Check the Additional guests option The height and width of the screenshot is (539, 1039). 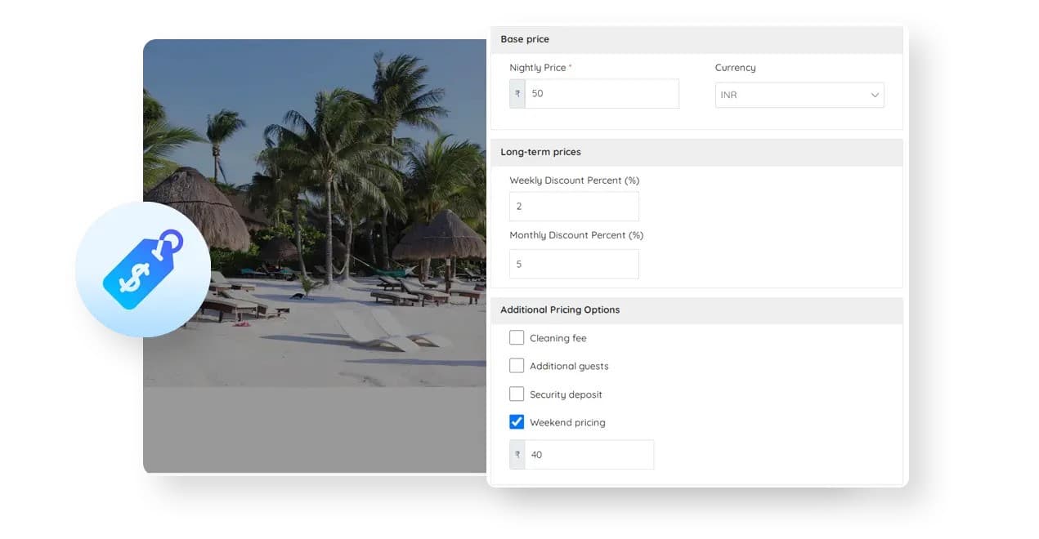click(x=516, y=365)
